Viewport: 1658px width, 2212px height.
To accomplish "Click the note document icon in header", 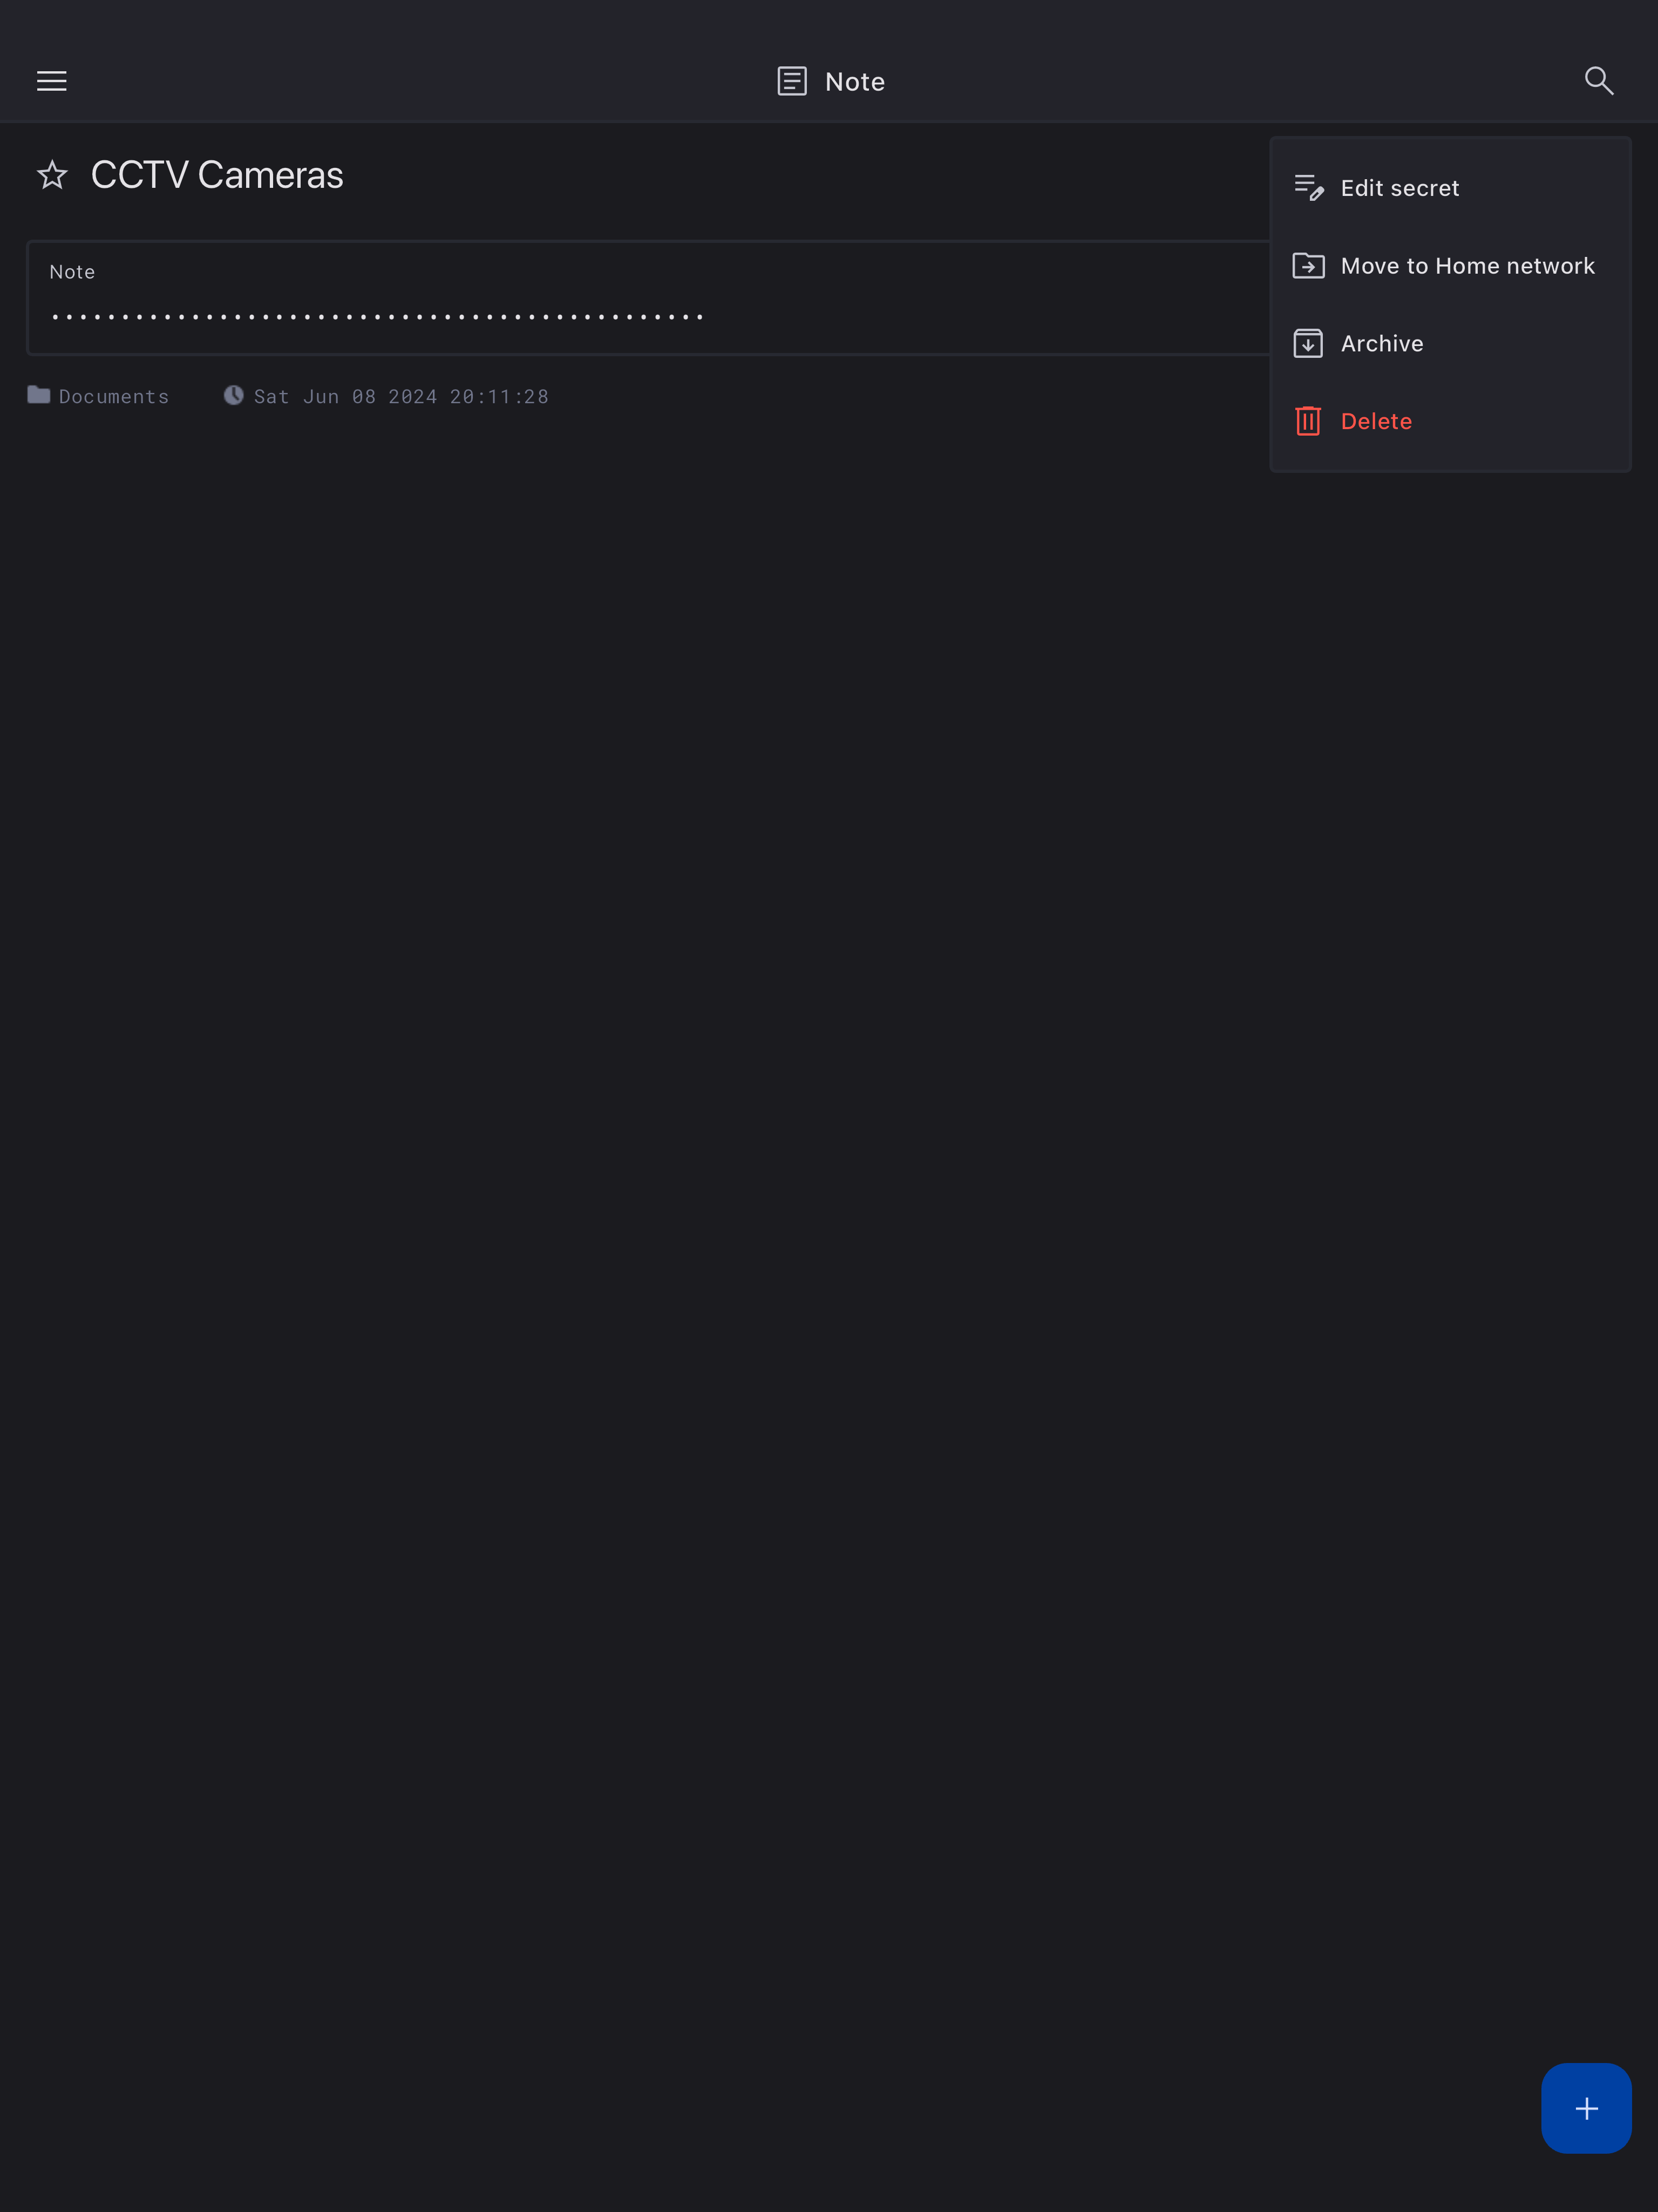I will pyautogui.click(x=792, y=81).
